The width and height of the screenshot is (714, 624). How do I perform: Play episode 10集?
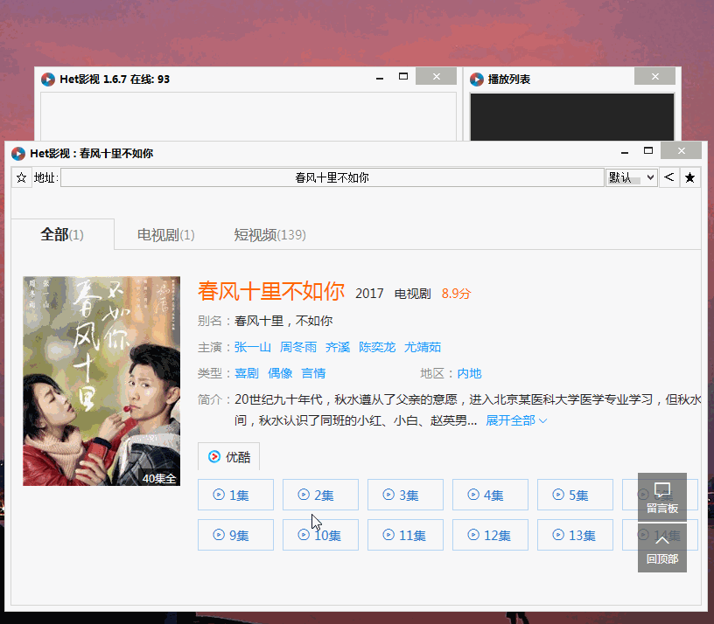(320, 535)
